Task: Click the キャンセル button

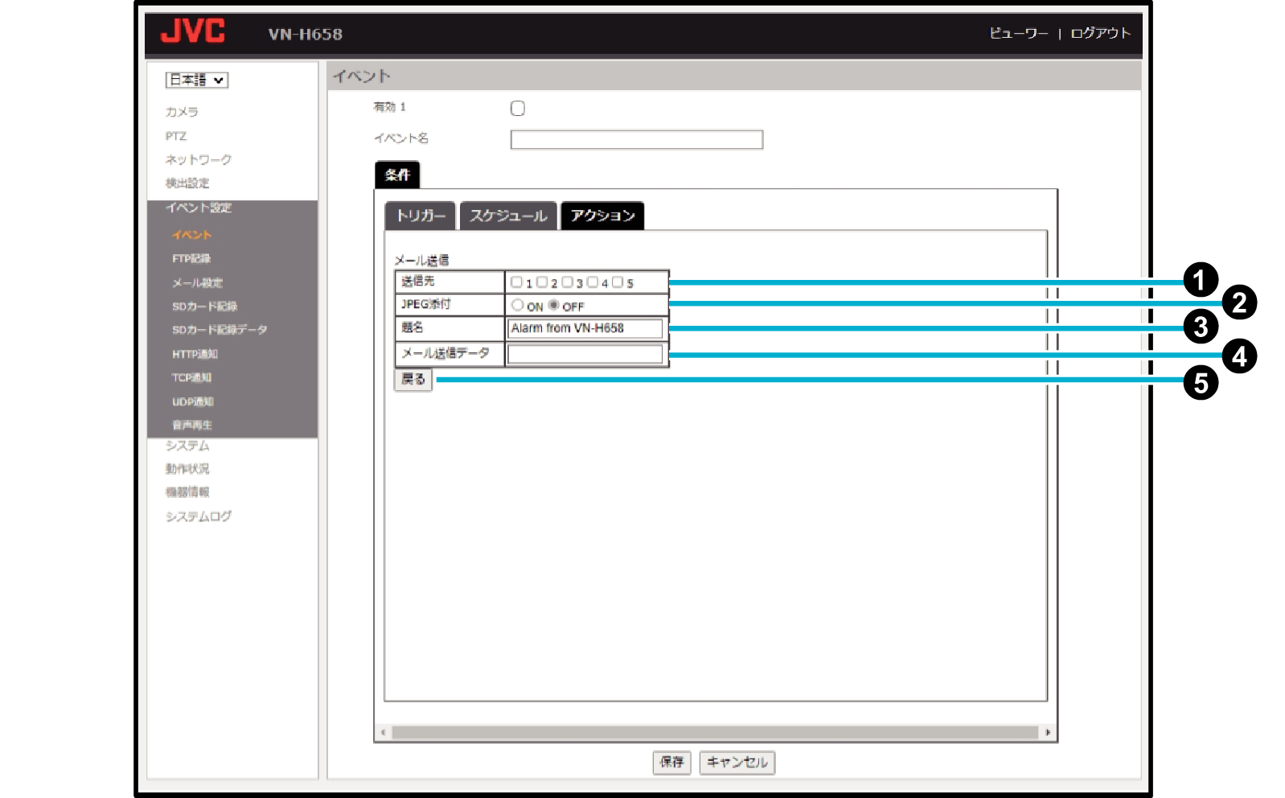Action: [737, 763]
